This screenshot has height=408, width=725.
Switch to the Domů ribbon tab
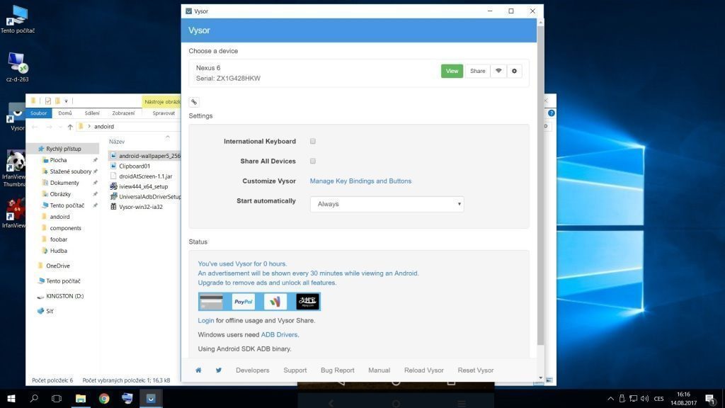tap(64, 113)
